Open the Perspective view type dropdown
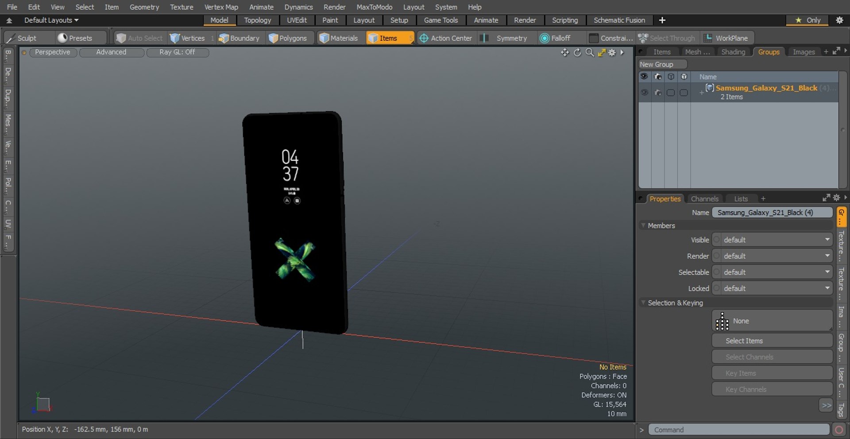Screen dimensions: 850x439 53,52
